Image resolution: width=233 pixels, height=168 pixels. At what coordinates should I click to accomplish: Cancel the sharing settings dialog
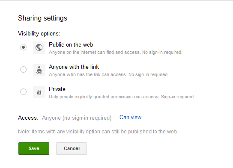coord(72,148)
